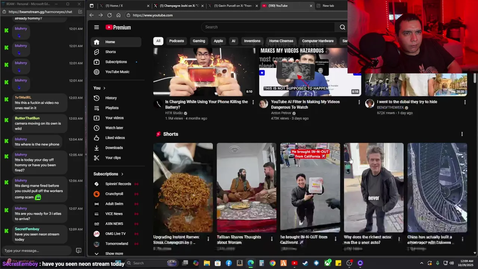
Task: Open Your videos in the sidebar
Action: click(x=116, y=118)
